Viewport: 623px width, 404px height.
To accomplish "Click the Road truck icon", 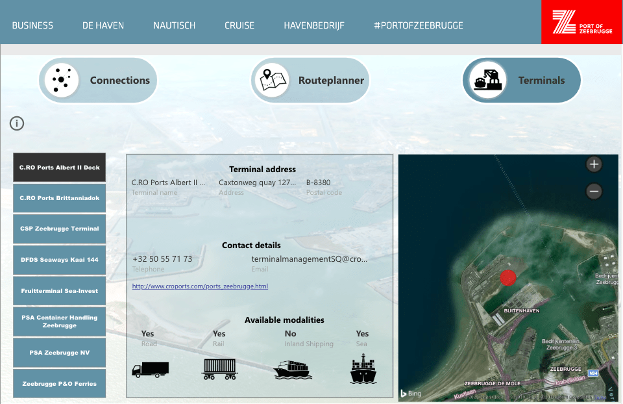I will pyautogui.click(x=150, y=370).
